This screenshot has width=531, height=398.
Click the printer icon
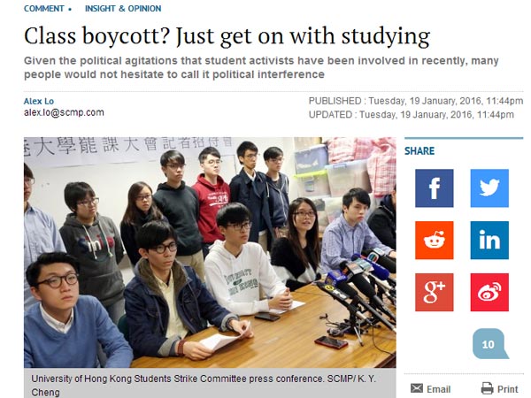point(487,388)
